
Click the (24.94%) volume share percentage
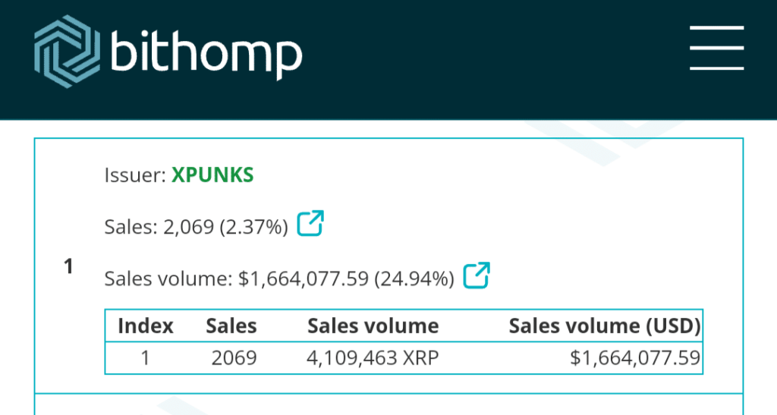point(413,278)
